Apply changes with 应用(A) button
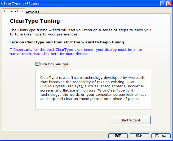Viewport: 173px width, 141px height. click(x=161, y=136)
